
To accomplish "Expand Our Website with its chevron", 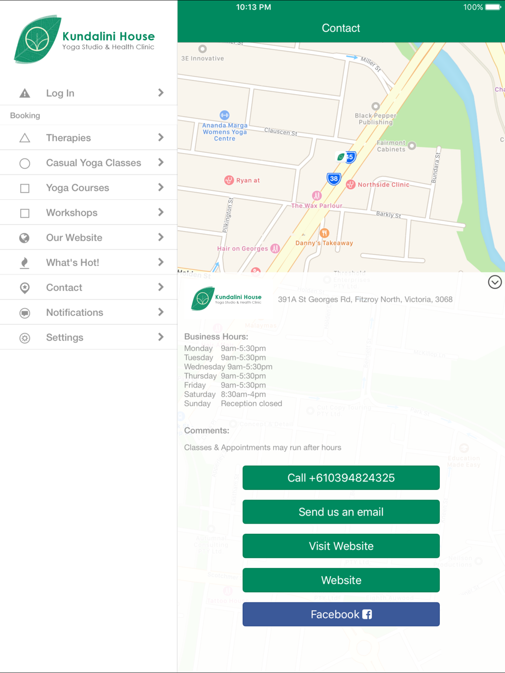I will (161, 237).
